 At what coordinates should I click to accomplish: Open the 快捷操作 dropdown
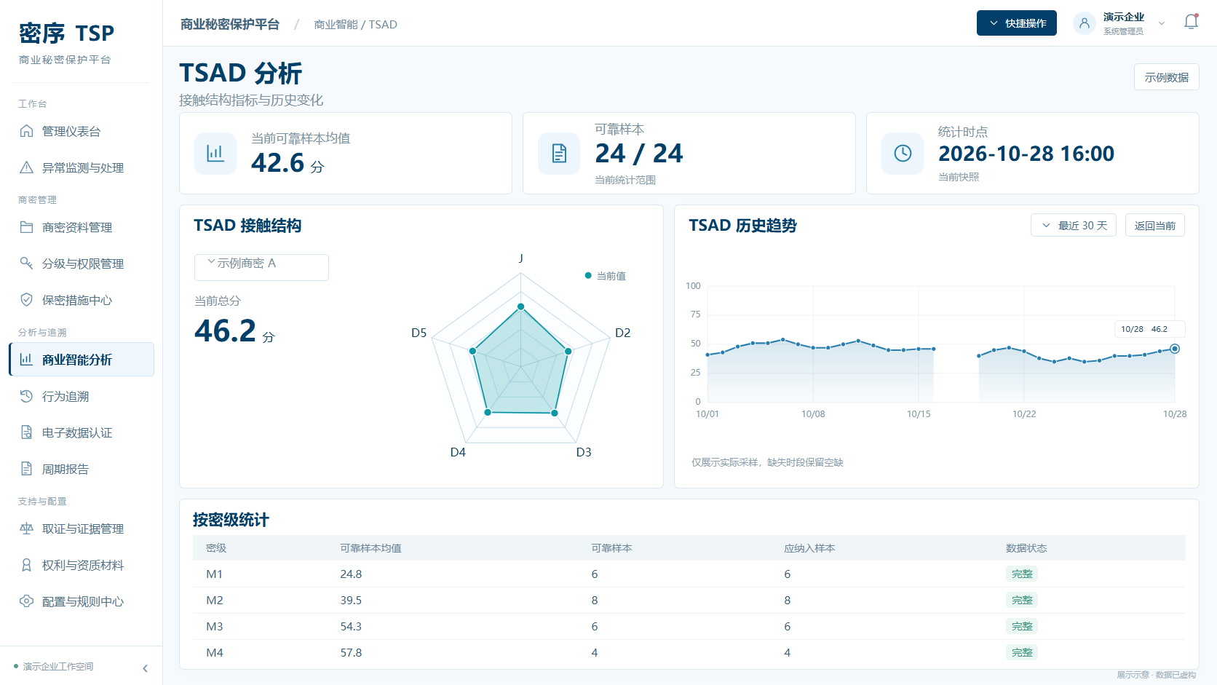point(1017,23)
